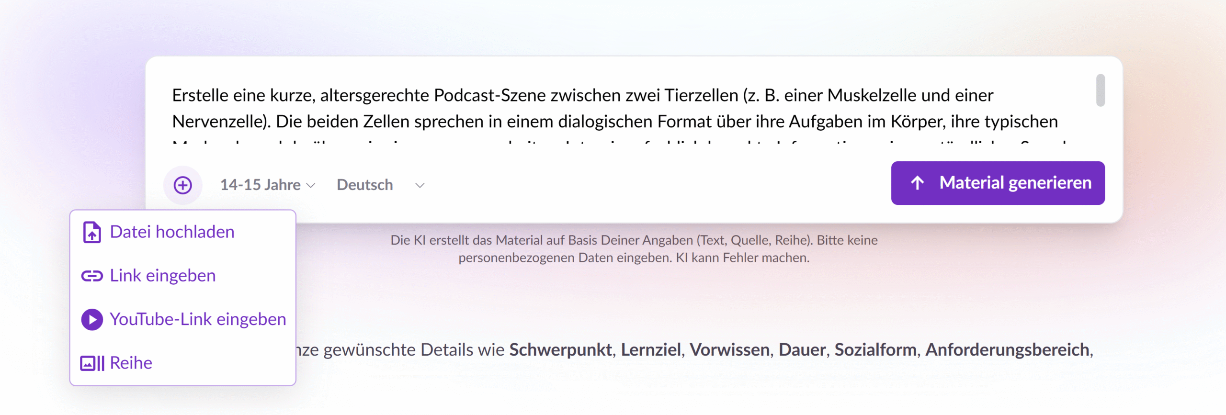Image resolution: width=1226 pixels, height=415 pixels.
Task: Open the 14-15 Jahre age dropdown
Action: click(261, 185)
